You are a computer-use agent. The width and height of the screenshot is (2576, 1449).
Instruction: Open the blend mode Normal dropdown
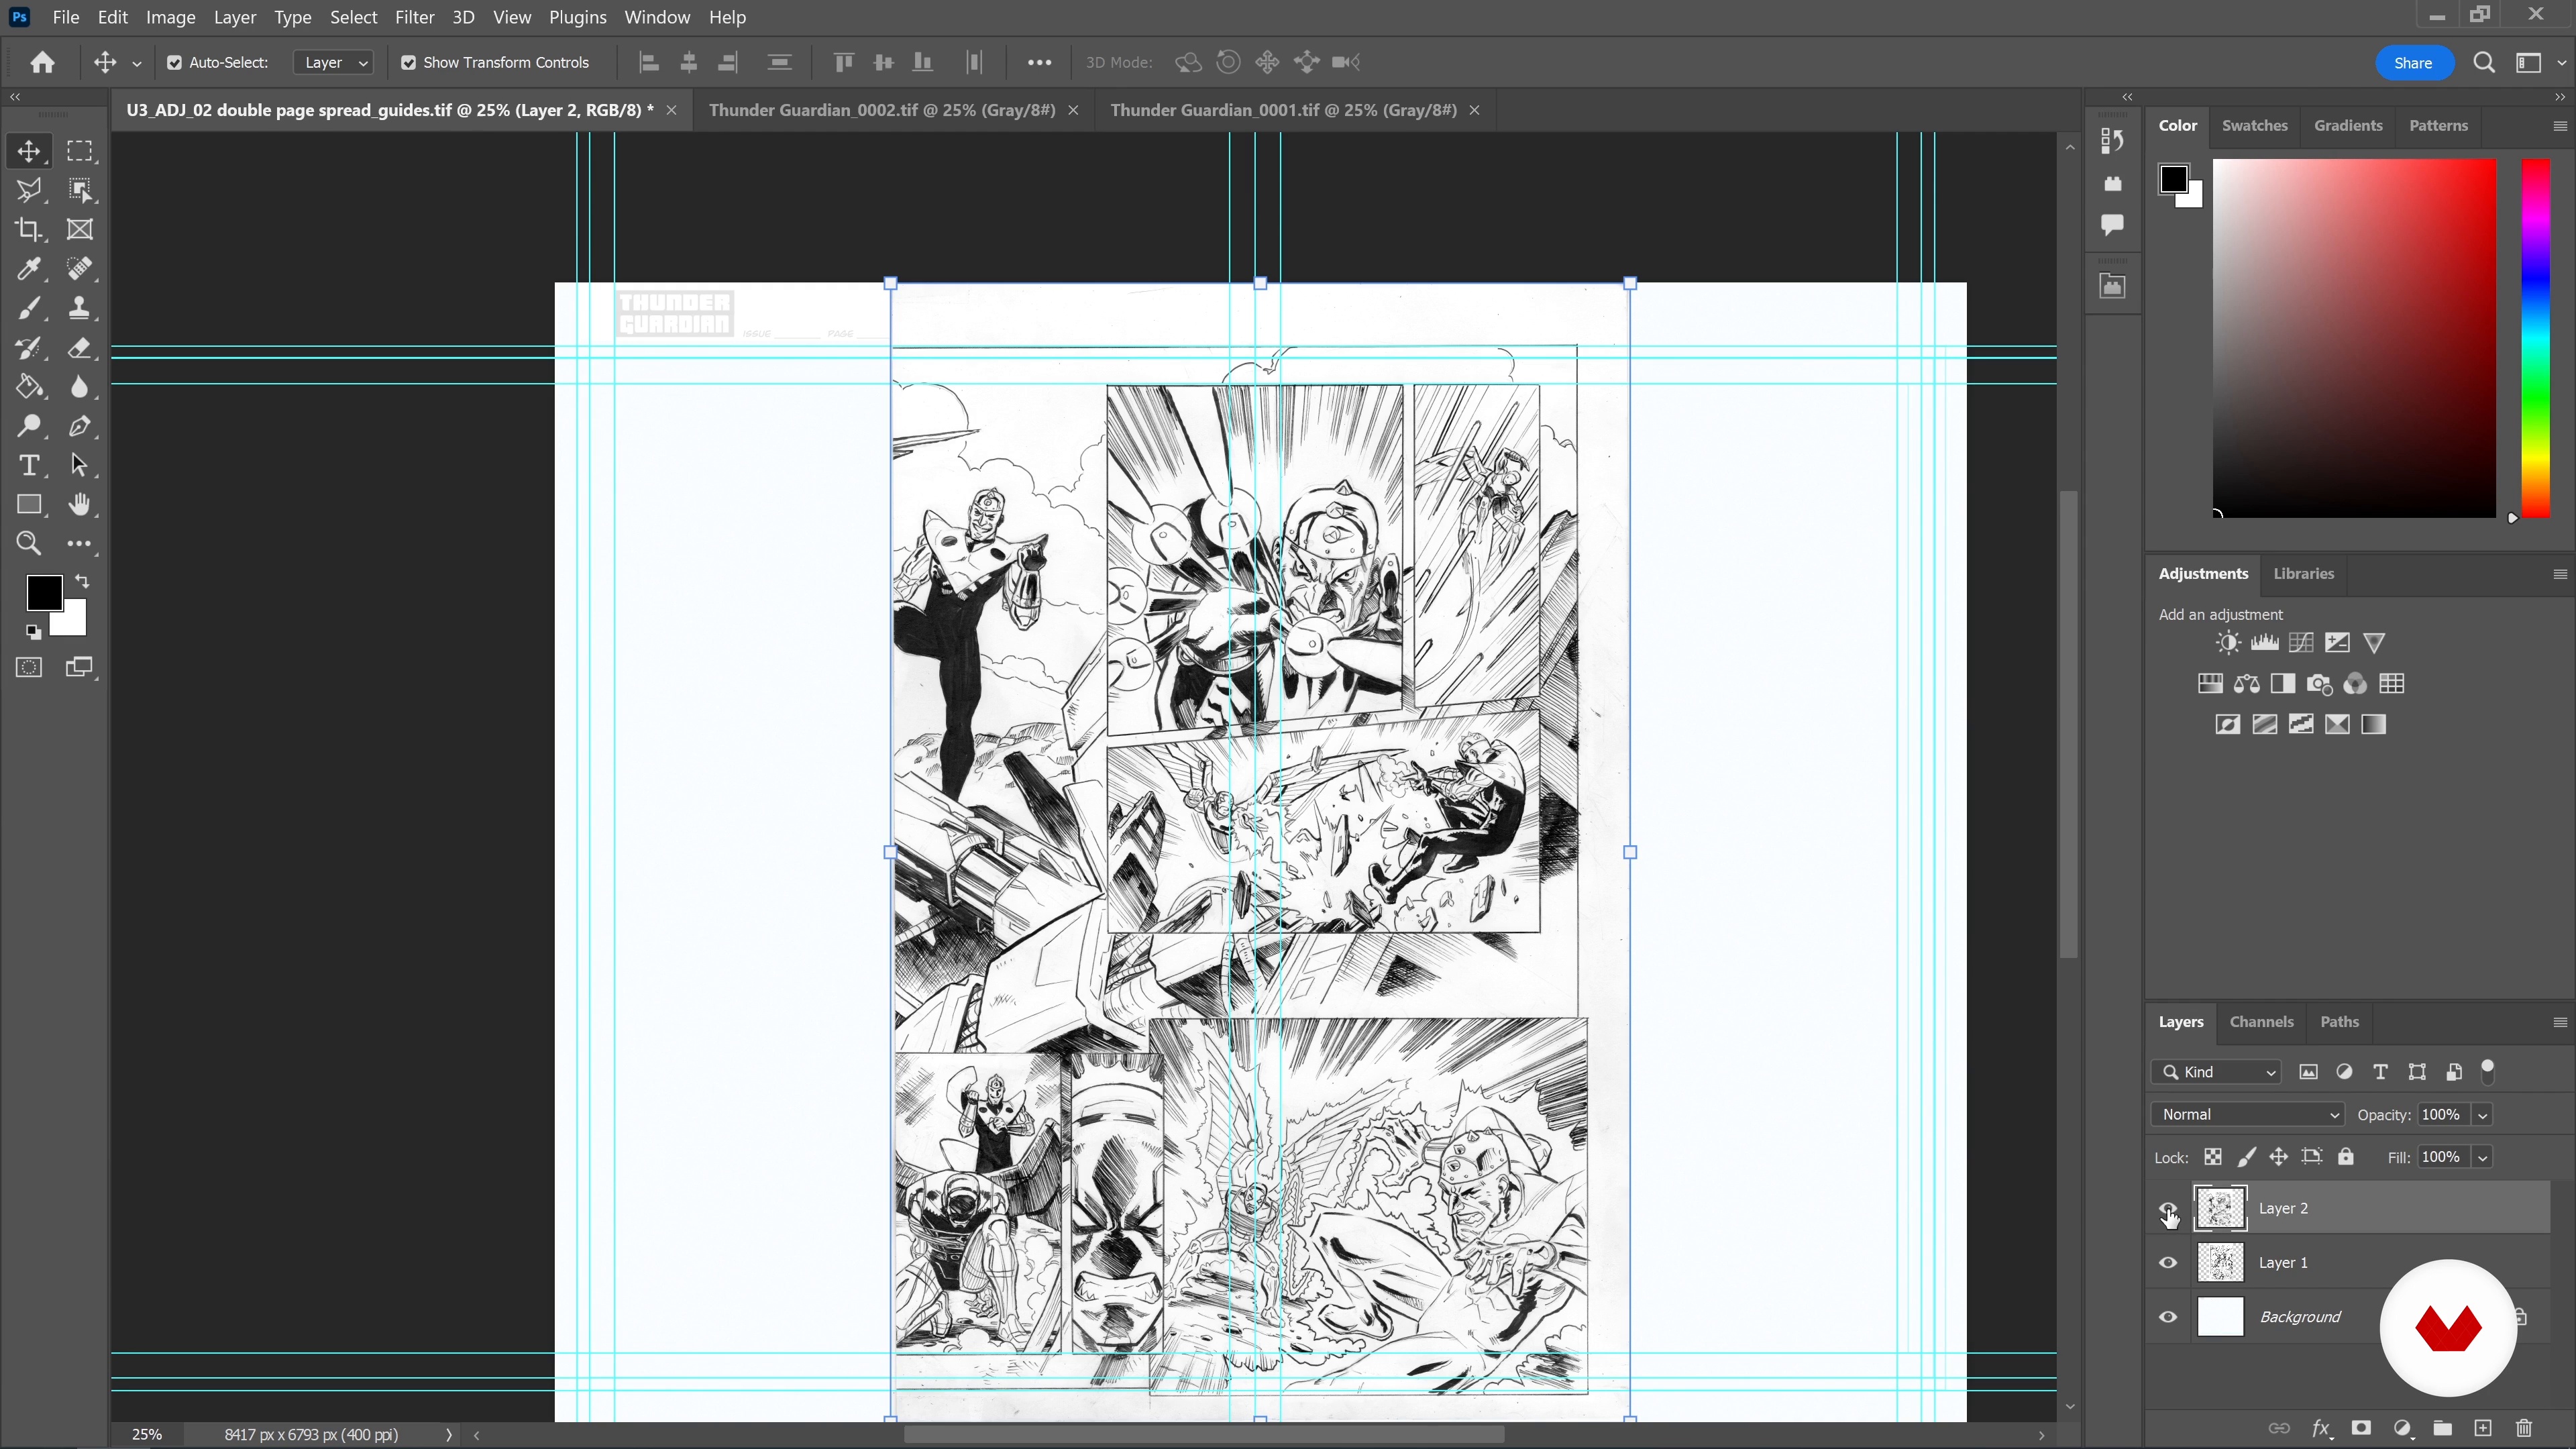[2248, 1114]
